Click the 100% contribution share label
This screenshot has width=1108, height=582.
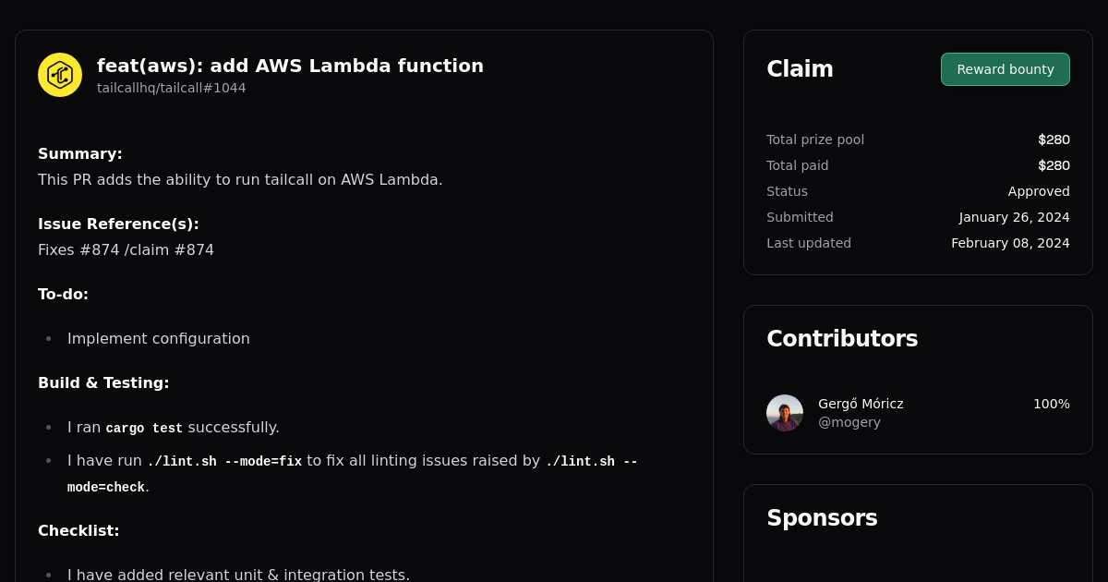coord(1051,404)
